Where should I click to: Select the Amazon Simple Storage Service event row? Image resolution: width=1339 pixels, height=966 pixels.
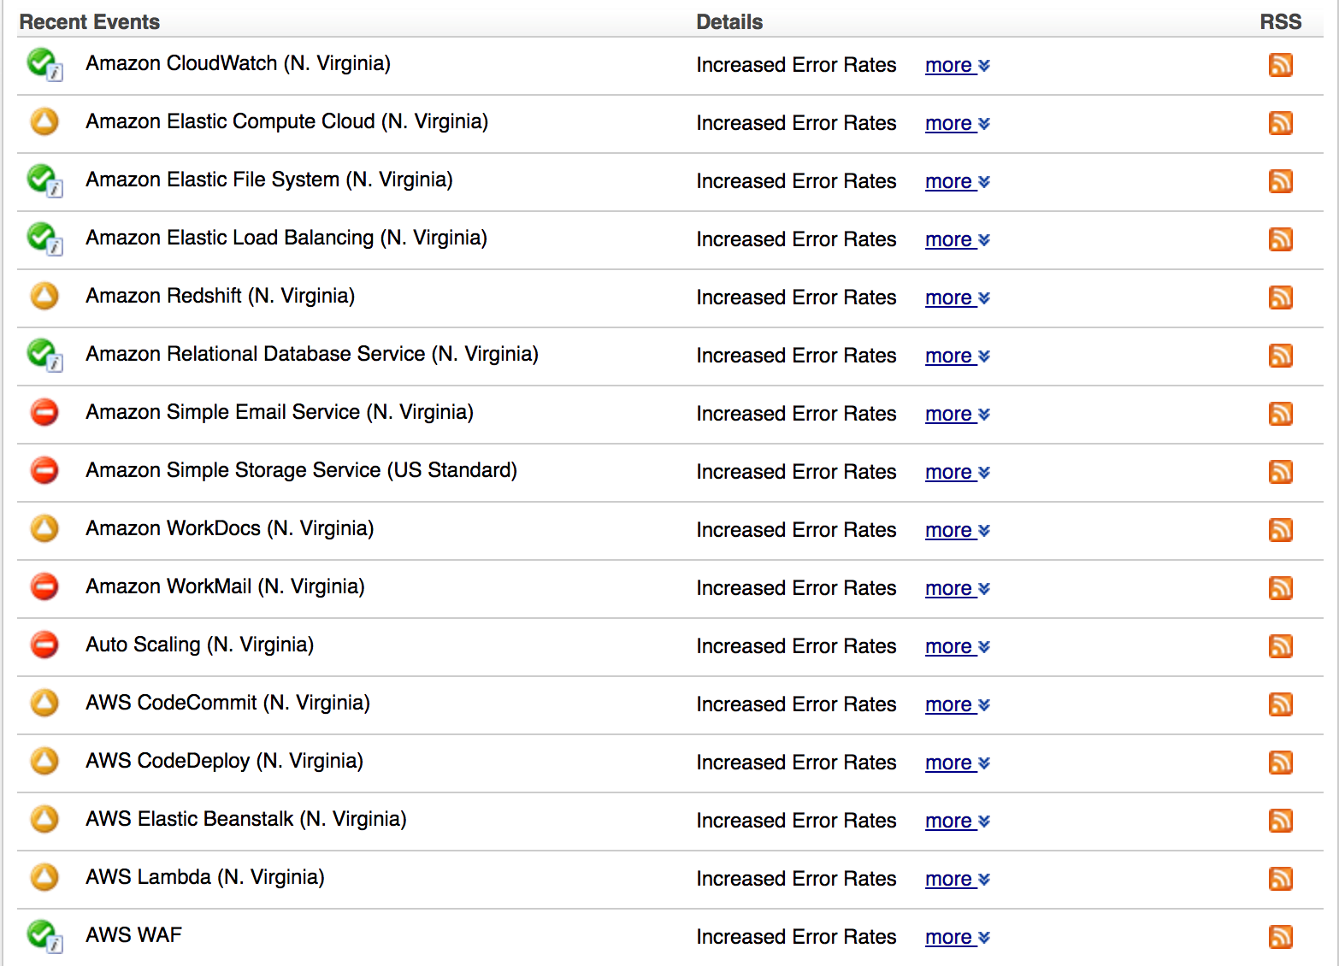669,472
